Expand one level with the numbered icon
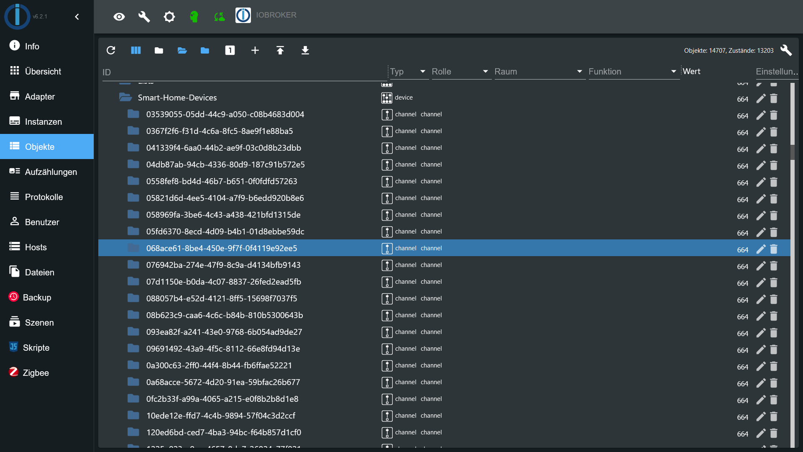The image size is (803, 452). [x=230, y=51]
